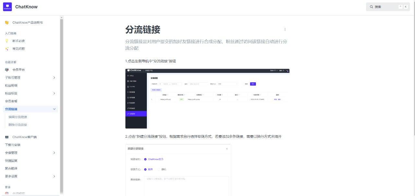Click the 新建分流链接 dialog screenshot
The width and height of the screenshot is (415, 196).
pos(178,170)
